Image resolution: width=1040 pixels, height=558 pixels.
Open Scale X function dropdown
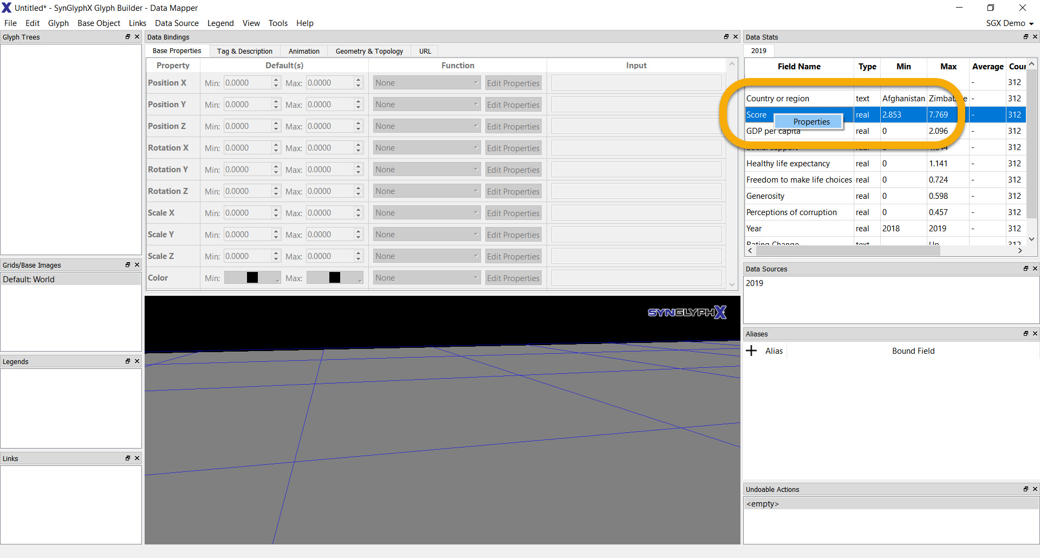click(x=427, y=213)
